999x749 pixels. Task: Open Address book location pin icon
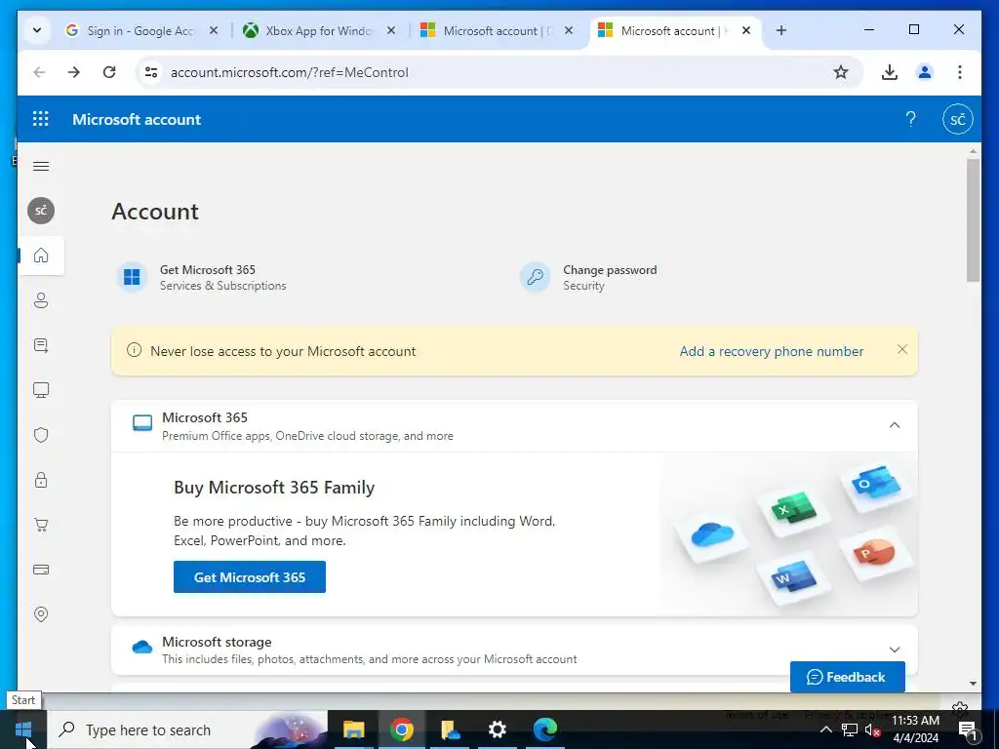coord(41,614)
